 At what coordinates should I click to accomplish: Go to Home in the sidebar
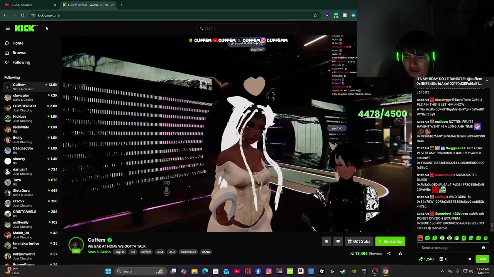point(18,43)
